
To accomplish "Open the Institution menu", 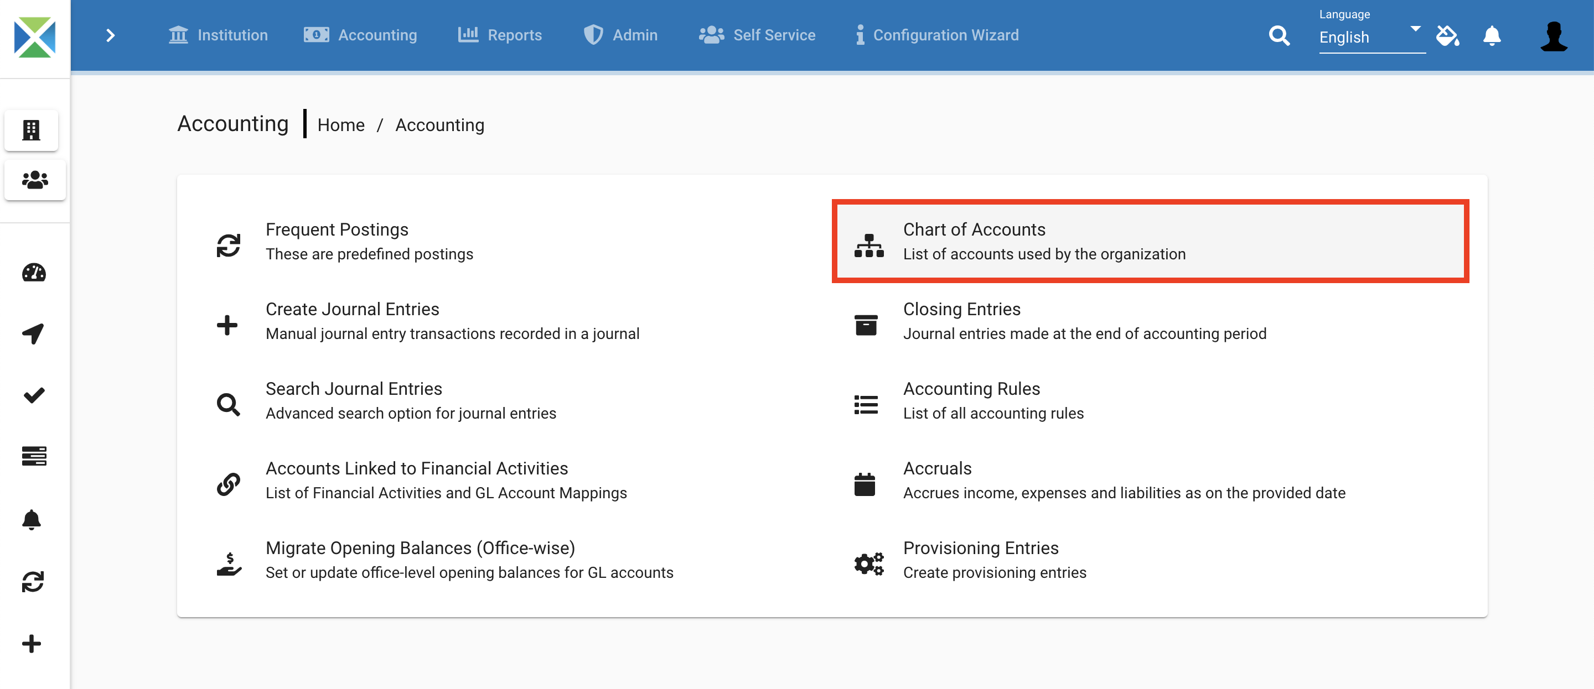I will [218, 35].
